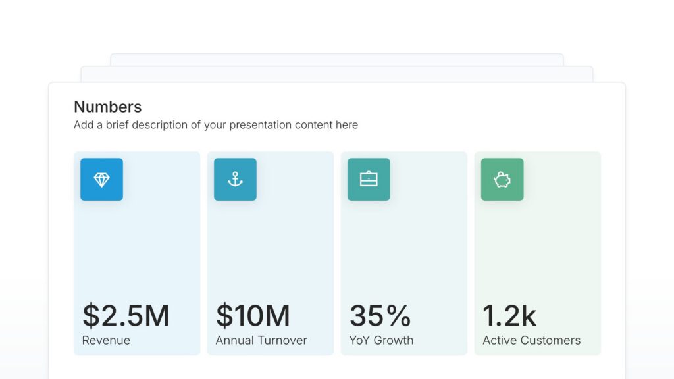Click the 35% growth figure
Image resolution: width=674 pixels, height=379 pixels.
click(x=380, y=316)
